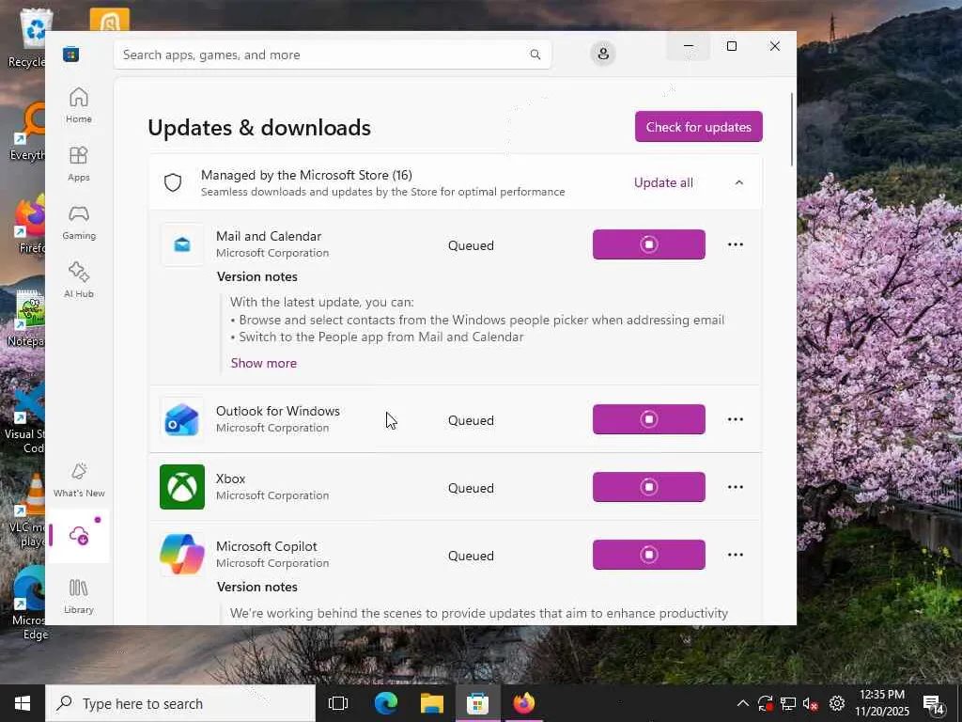Click the Check for updates button
Image resolution: width=962 pixels, height=722 pixels.
[x=698, y=127]
